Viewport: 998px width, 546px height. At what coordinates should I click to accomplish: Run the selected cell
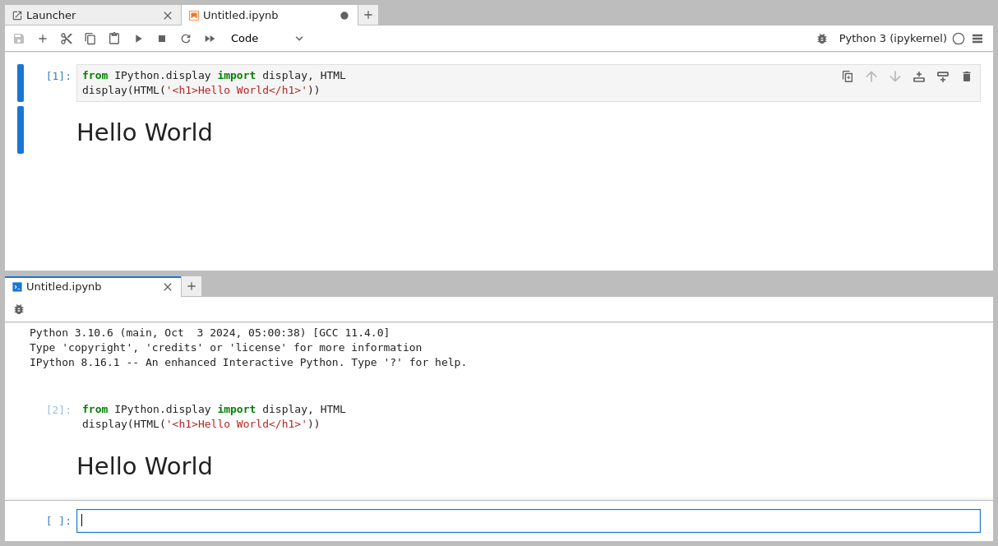(x=137, y=38)
